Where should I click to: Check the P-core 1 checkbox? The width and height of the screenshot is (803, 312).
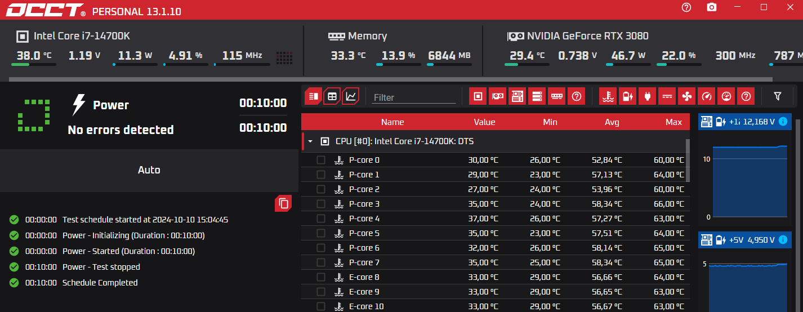coord(321,175)
